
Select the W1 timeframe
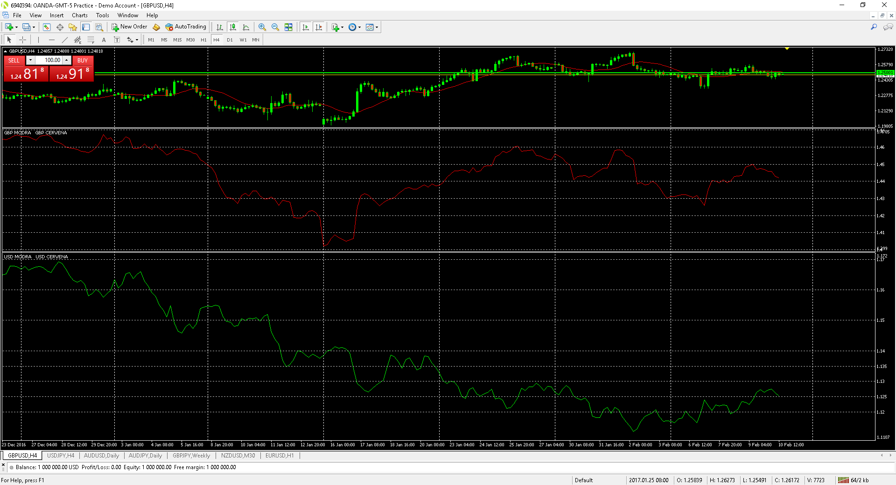(x=243, y=40)
